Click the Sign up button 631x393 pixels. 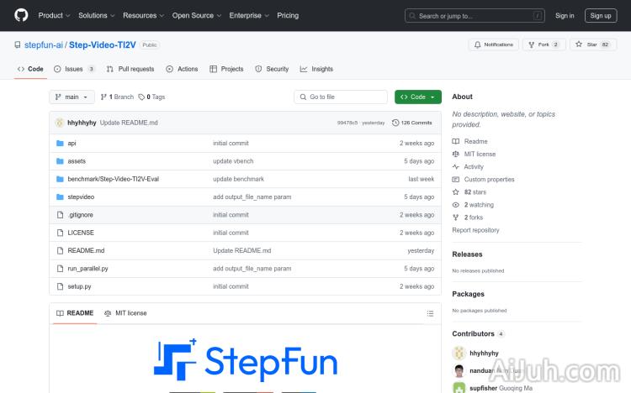coord(601,15)
